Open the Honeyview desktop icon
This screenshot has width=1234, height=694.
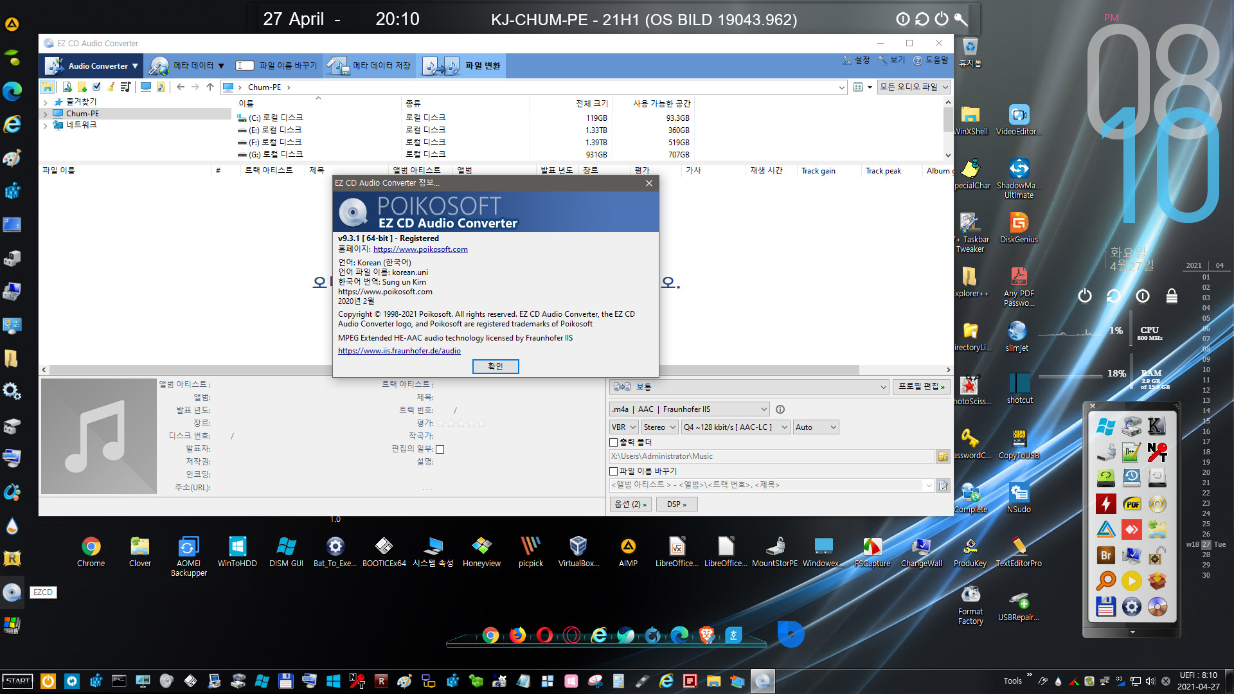[x=481, y=552]
